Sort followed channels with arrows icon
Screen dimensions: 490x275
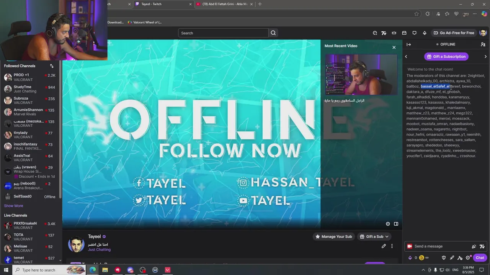pyautogui.click(x=52, y=66)
